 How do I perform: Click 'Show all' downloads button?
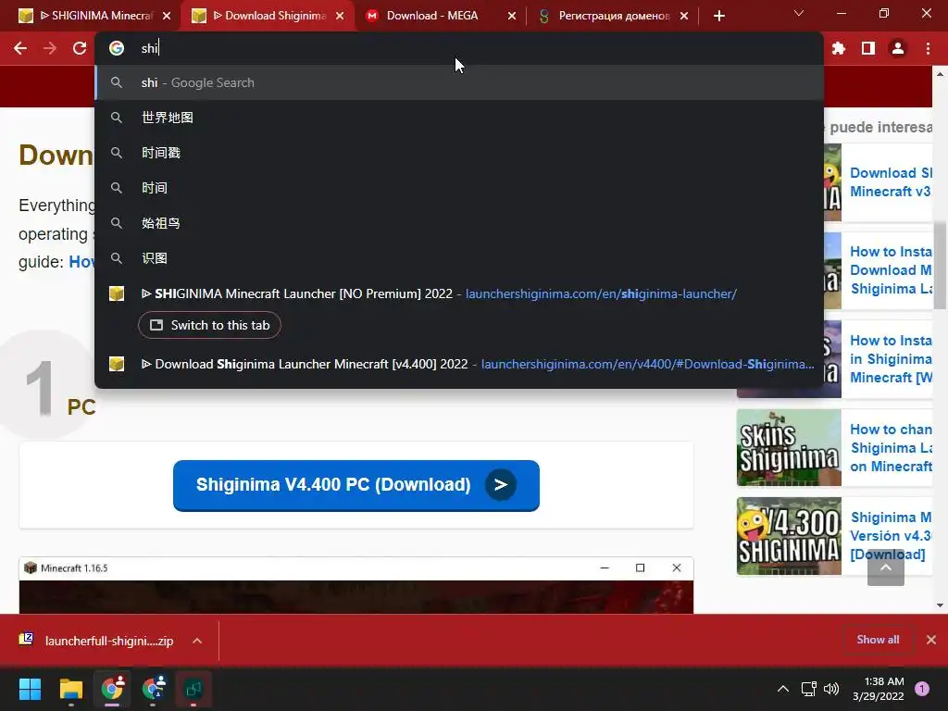(878, 640)
